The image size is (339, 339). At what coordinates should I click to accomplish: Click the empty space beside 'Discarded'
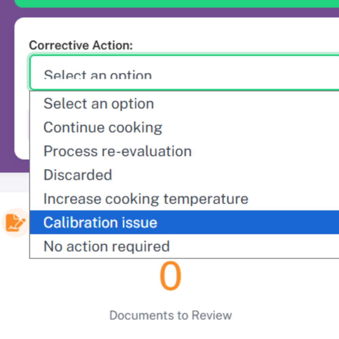[220, 175]
